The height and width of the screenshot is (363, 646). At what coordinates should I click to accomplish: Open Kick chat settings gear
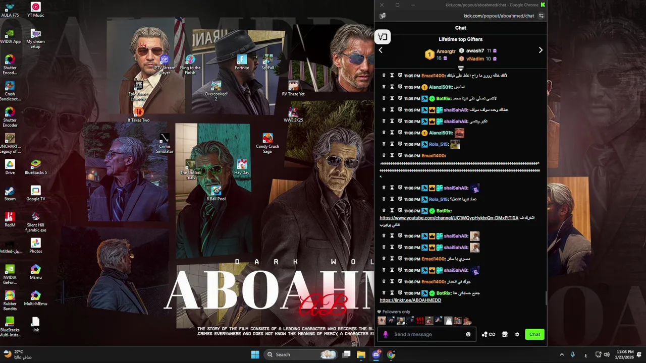(x=517, y=334)
